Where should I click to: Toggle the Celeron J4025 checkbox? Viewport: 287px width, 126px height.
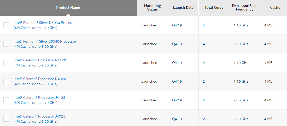tap(6, 119)
